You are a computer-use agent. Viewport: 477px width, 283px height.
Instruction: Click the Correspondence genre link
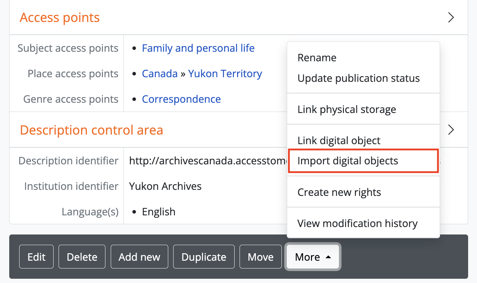[181, 99]
